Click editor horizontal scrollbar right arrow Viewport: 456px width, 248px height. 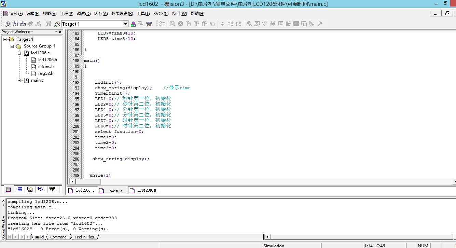click(x=454, y=181)
